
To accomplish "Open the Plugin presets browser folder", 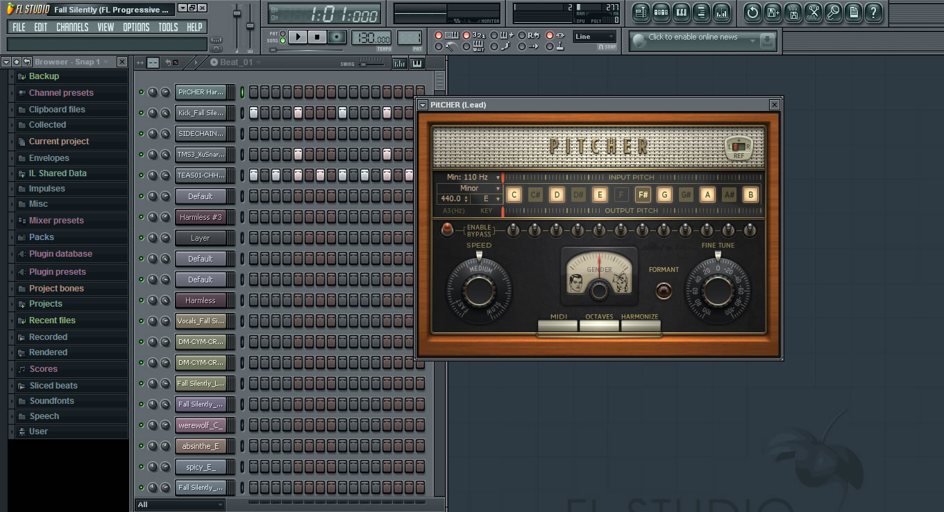I will pyautogui.click(x=58, y=272).
